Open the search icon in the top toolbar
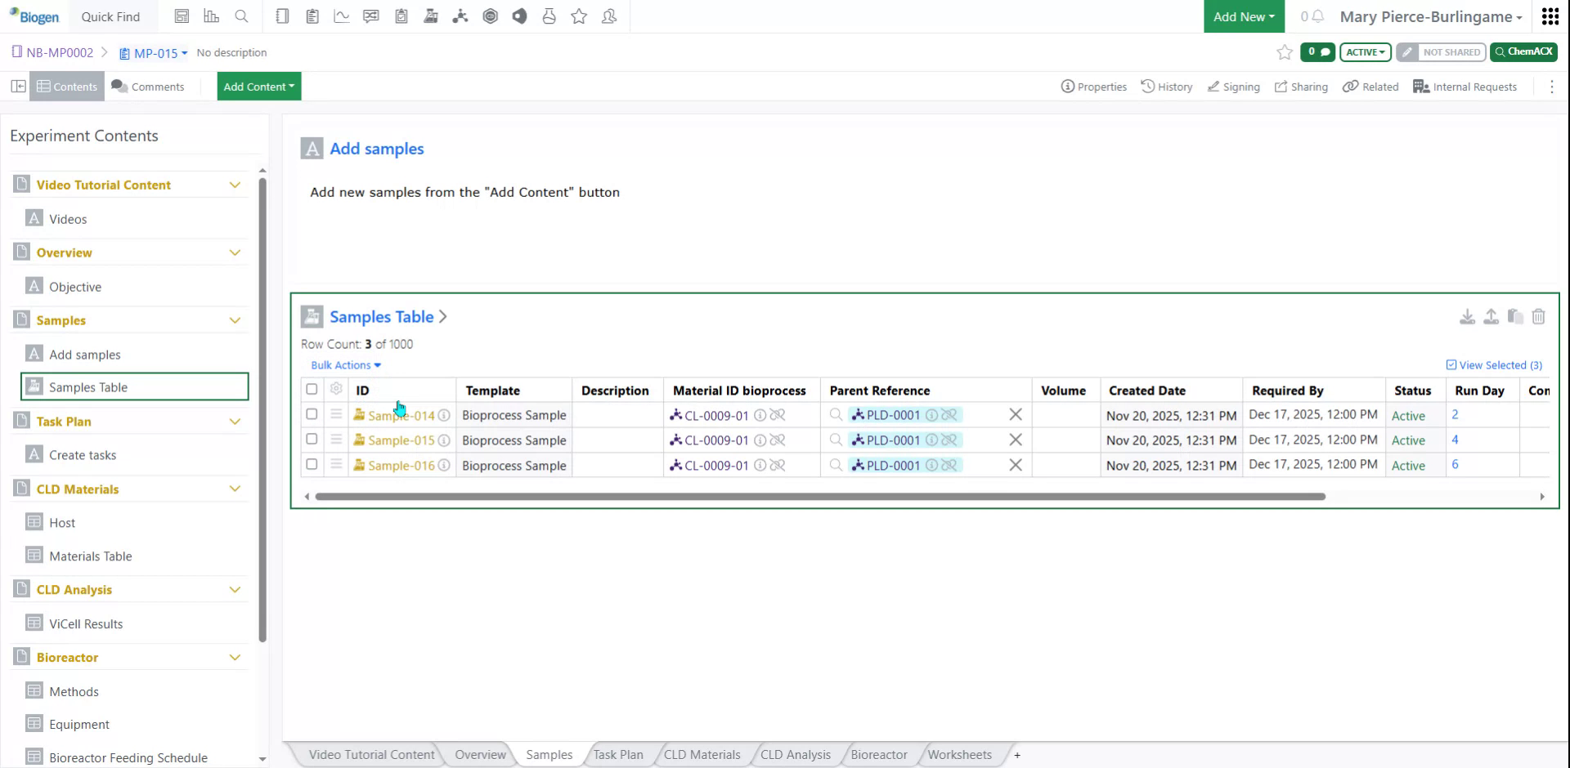The height and width of the screenshot is (768, 1570). 241,16
